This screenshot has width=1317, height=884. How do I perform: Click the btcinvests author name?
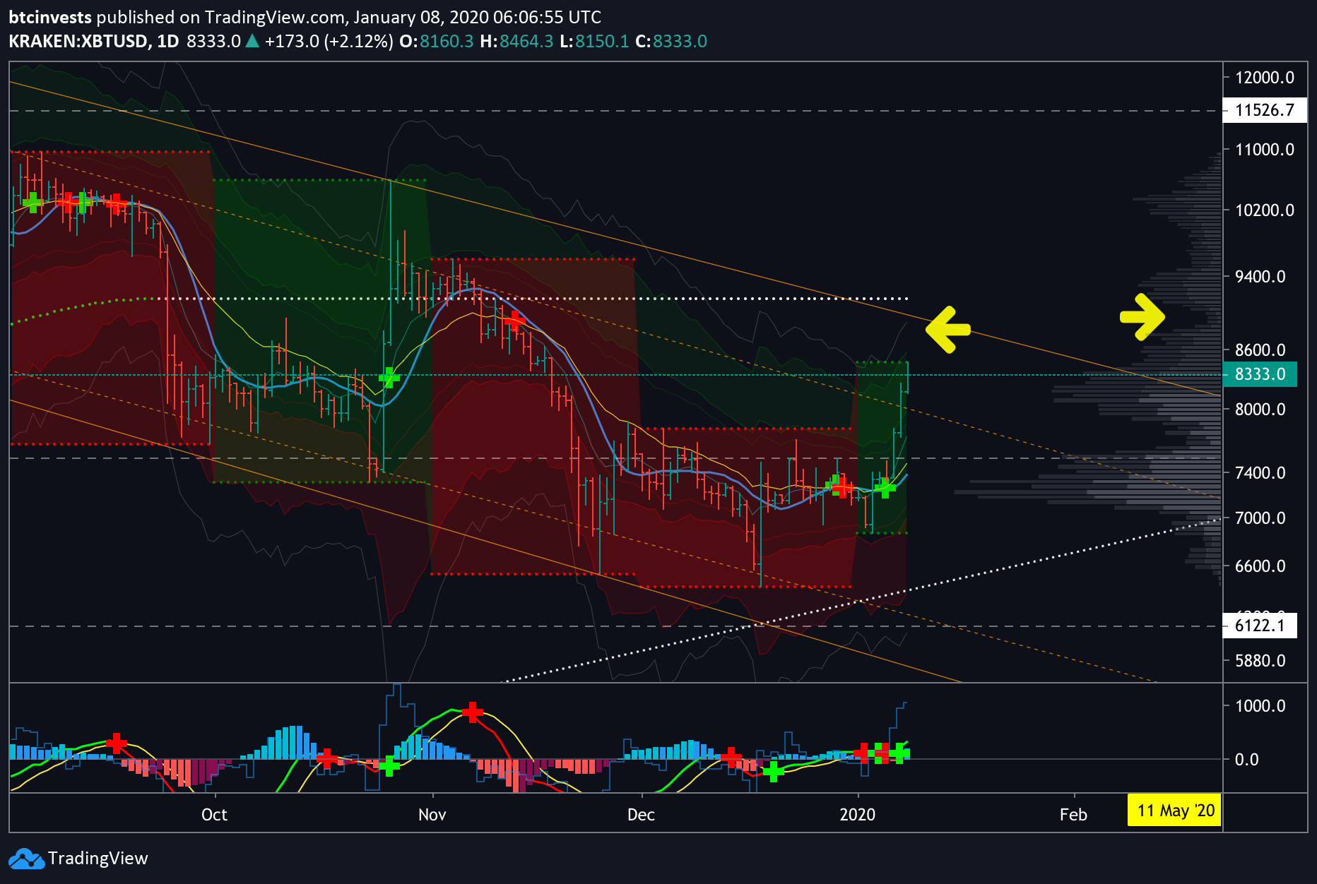coord(50,18)
